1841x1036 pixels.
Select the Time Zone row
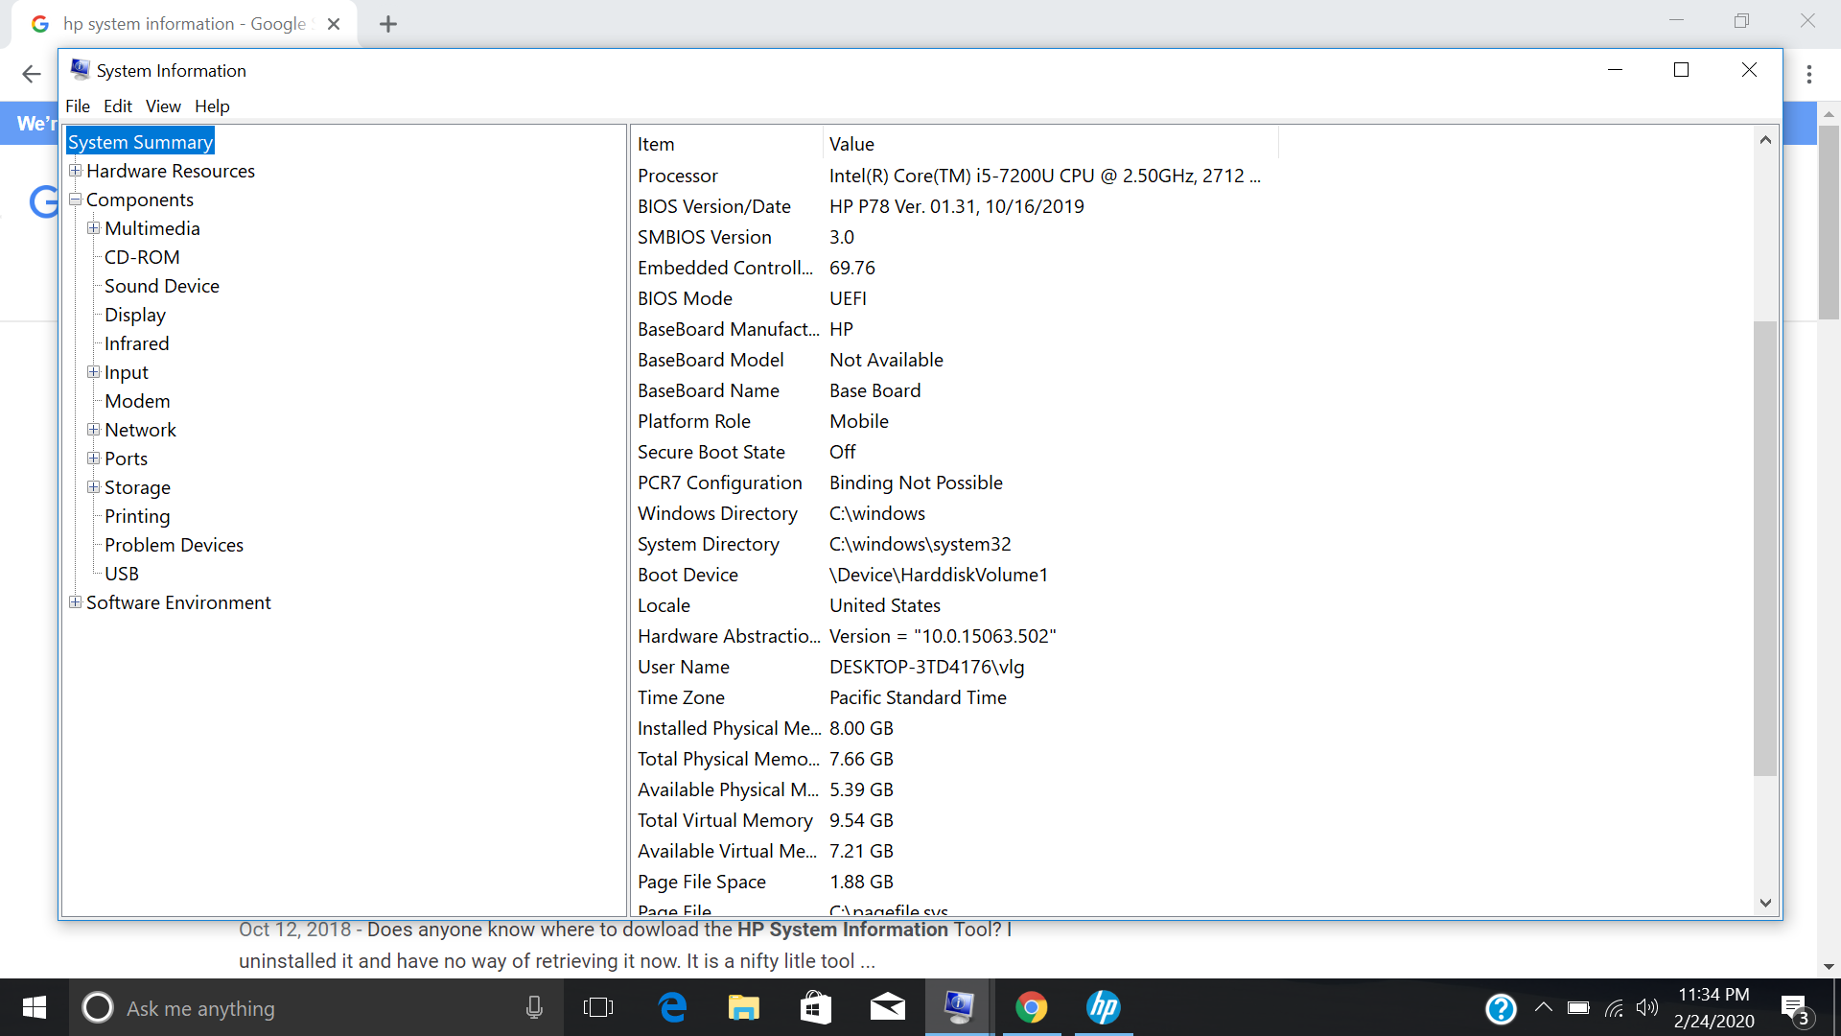(954, 697)
